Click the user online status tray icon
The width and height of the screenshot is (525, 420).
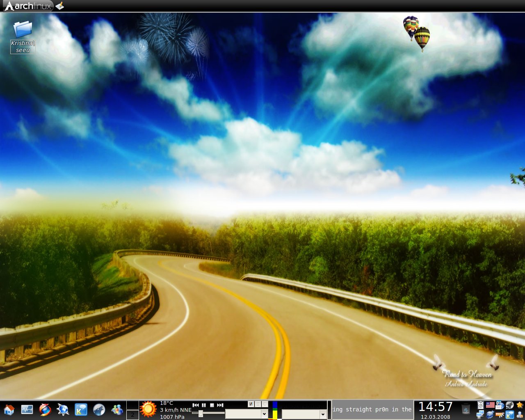pyautogui.click(x=520, y=415)
